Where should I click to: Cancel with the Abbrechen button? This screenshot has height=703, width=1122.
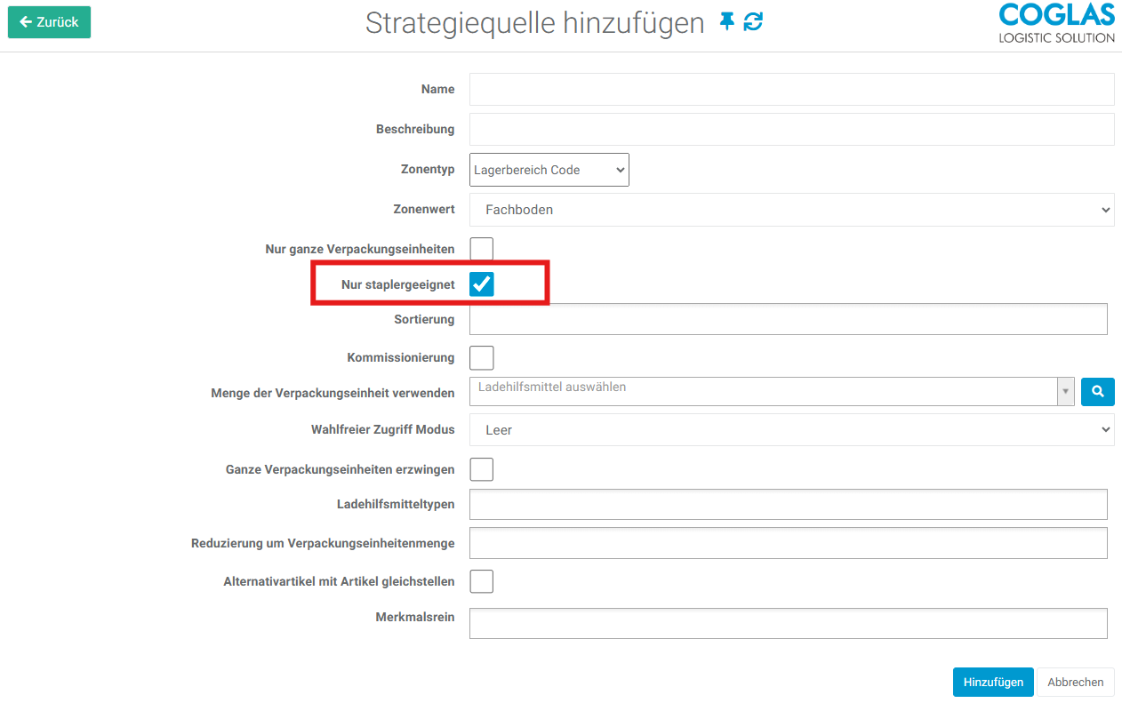point(1075,682)
